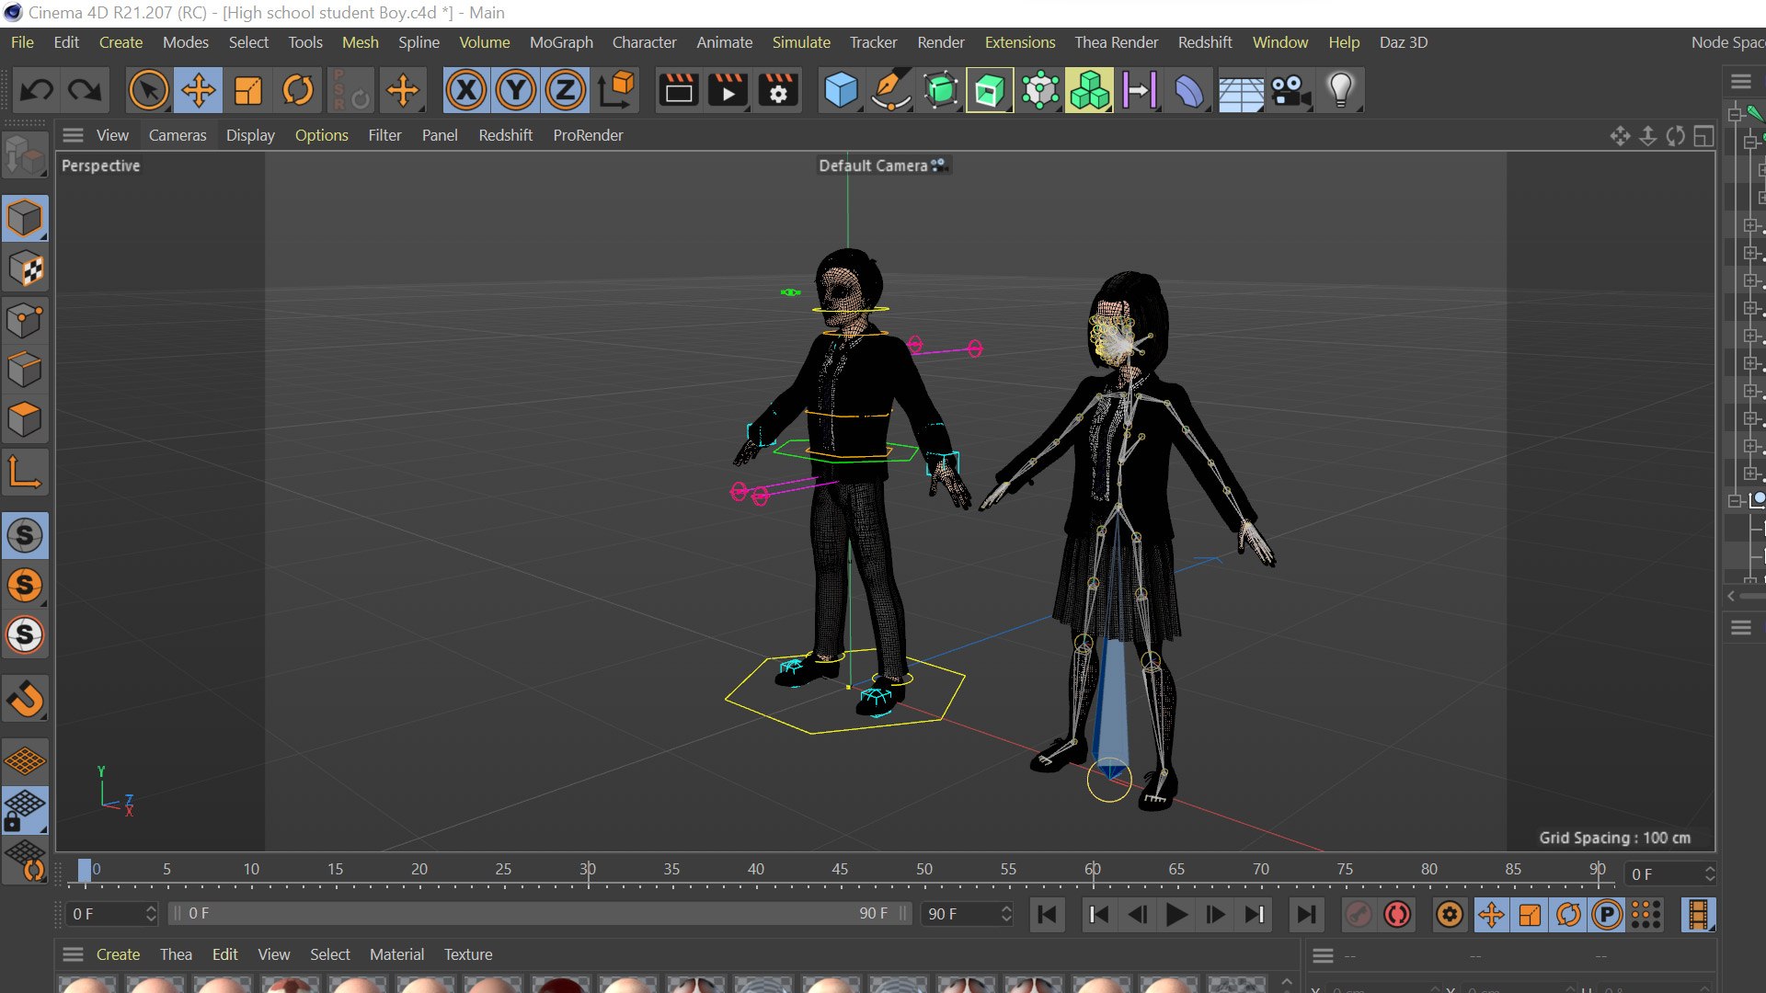1766x993 pixels.
Task: Toggle the Locked Workplane icon
Action: click(x=25, y=810)
